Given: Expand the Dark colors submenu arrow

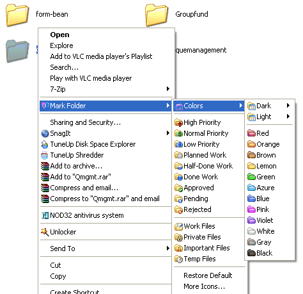Looking at the screenshot, I should point(288,105).
